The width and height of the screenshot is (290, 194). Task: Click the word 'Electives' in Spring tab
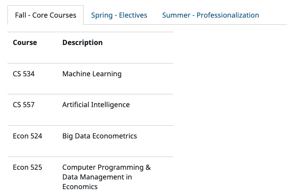point(133,15)
